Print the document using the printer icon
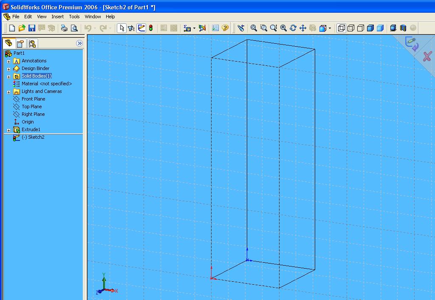 [65, 28]
